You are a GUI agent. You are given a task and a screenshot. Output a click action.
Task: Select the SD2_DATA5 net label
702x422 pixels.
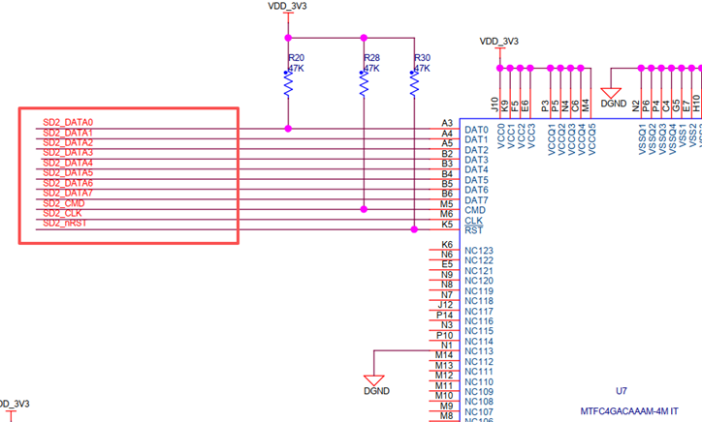click(68, 173)
